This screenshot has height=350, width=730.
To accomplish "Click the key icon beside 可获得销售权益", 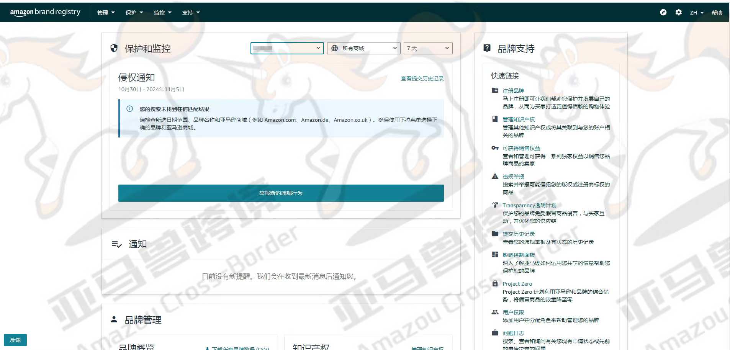I will click(495, 148).
